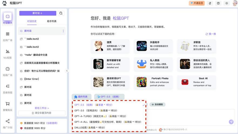This screenshot has width=238, height=134.
Task: Open the 推广计划 share icon
Action: [8, 121]
